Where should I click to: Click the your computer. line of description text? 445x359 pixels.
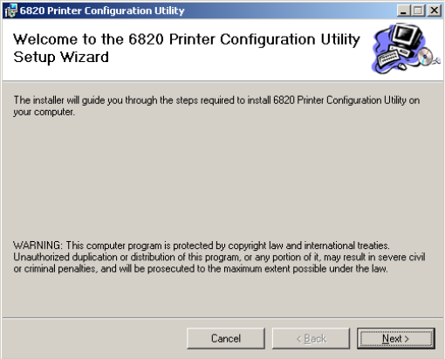[x=44, y=112]
